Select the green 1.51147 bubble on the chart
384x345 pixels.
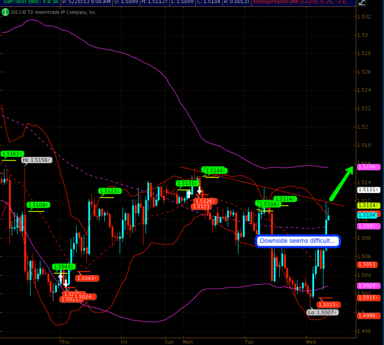click(285, 199)
